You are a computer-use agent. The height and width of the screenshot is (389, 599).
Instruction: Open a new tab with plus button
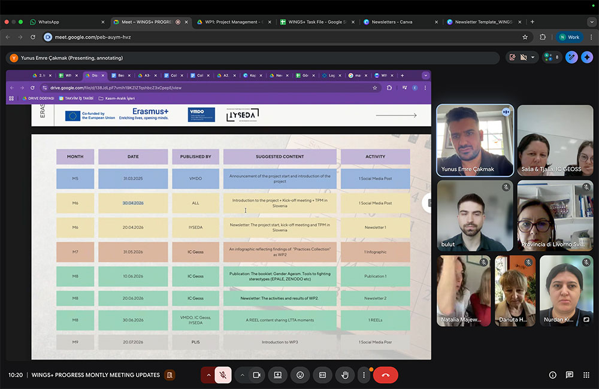533,22
